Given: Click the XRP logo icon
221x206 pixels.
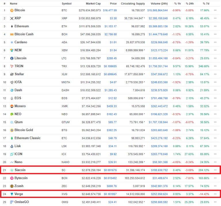Looking at the screenshot, I should (12, 18).
